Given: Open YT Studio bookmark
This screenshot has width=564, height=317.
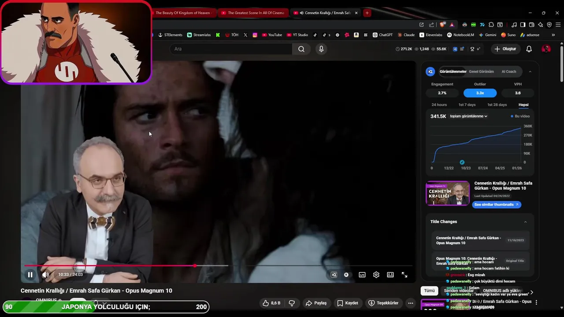Looking at the screenshot, I should (297, 35).
